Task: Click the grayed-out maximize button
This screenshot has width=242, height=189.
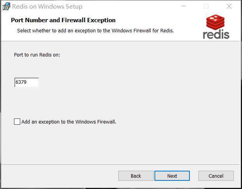Action: [x=206, y=6]
